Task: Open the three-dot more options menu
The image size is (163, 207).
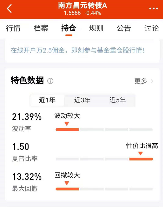Action: pyautogui.click(x=153, y=9)
